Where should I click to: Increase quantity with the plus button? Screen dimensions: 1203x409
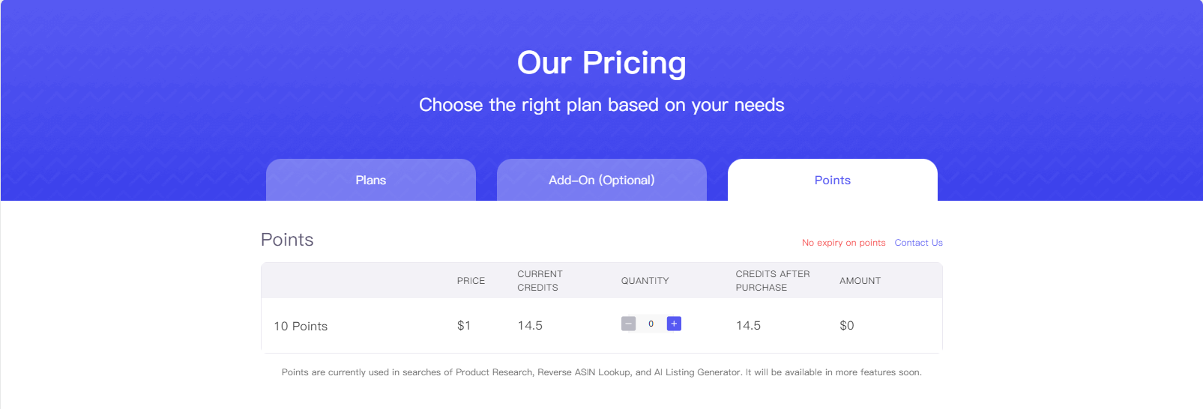pos(674,324)
